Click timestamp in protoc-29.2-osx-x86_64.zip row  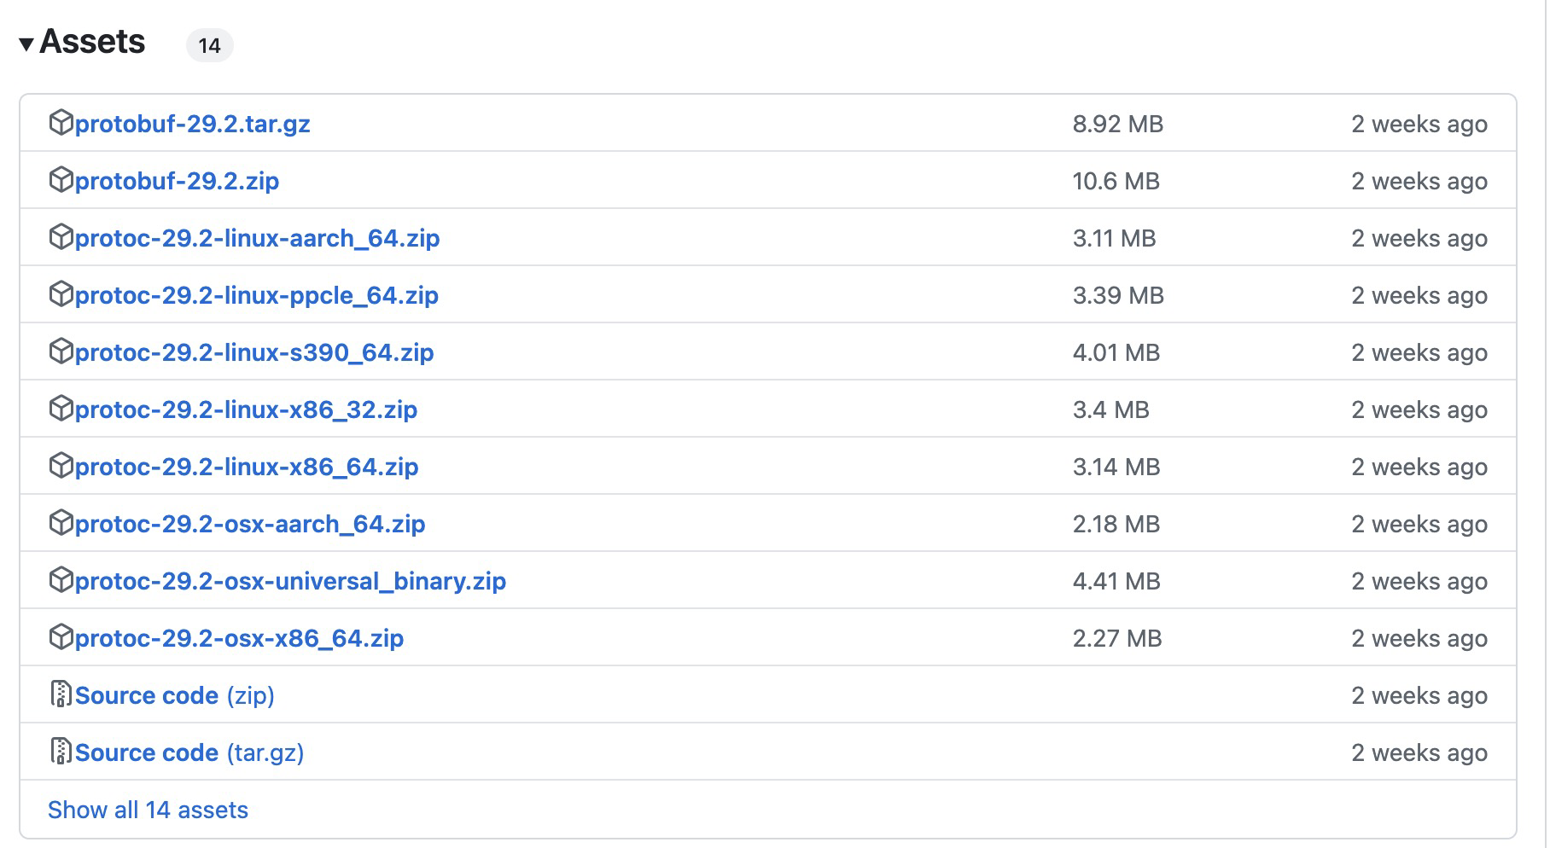point(1419,639)
